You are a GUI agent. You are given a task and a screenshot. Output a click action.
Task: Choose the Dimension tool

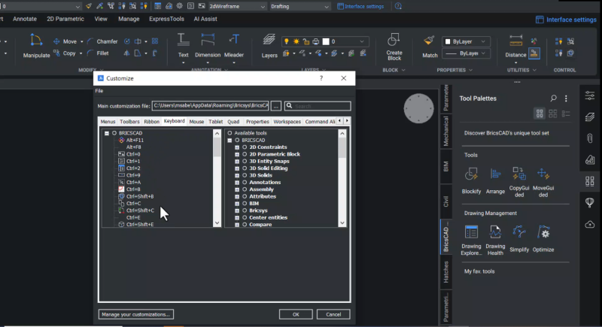(x=208, y=47)
